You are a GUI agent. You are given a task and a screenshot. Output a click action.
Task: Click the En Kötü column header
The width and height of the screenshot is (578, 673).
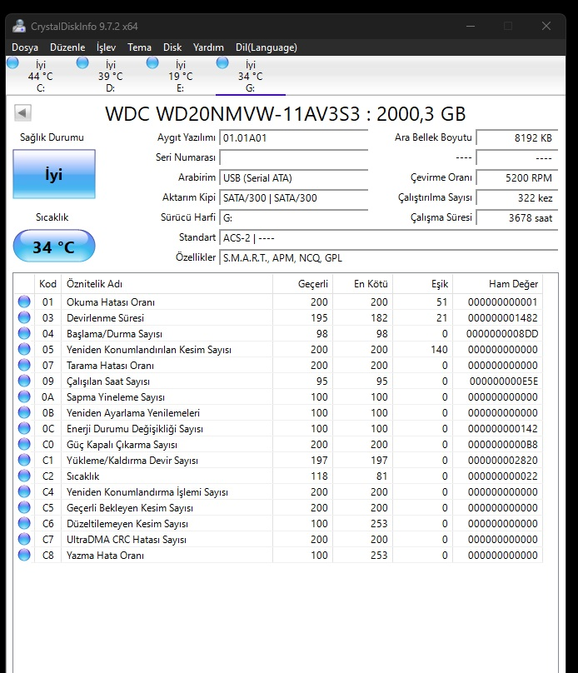[363, 284]
